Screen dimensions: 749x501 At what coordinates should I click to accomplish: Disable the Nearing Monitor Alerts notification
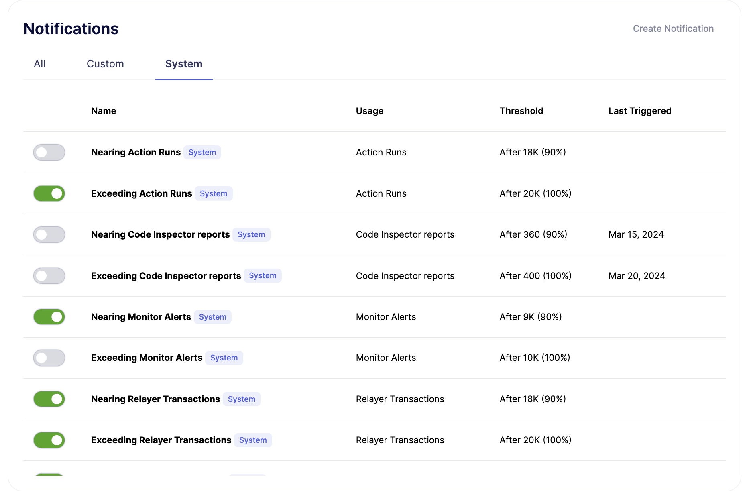coord(49,317)
